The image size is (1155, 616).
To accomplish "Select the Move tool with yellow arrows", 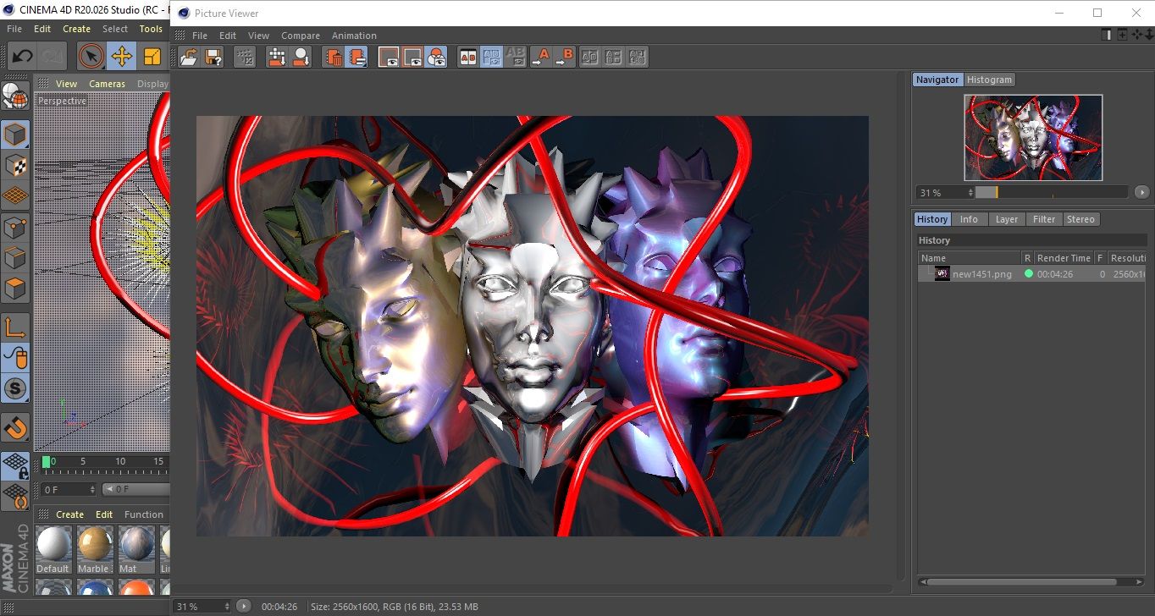I will 121,57.
